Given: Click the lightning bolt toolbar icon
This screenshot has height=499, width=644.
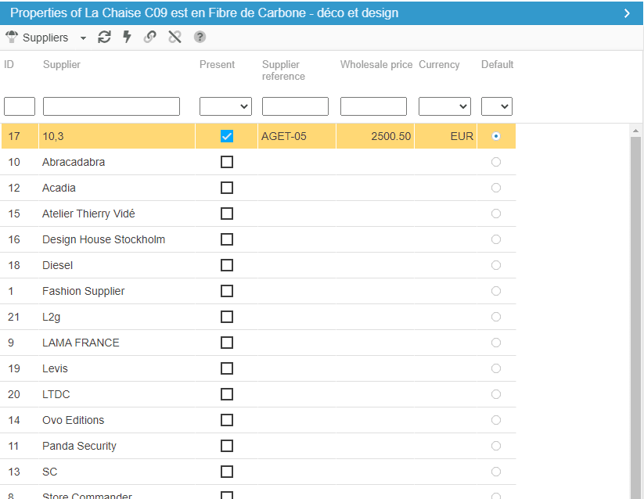Looking at the screenshot, I should tap(127, 38).
